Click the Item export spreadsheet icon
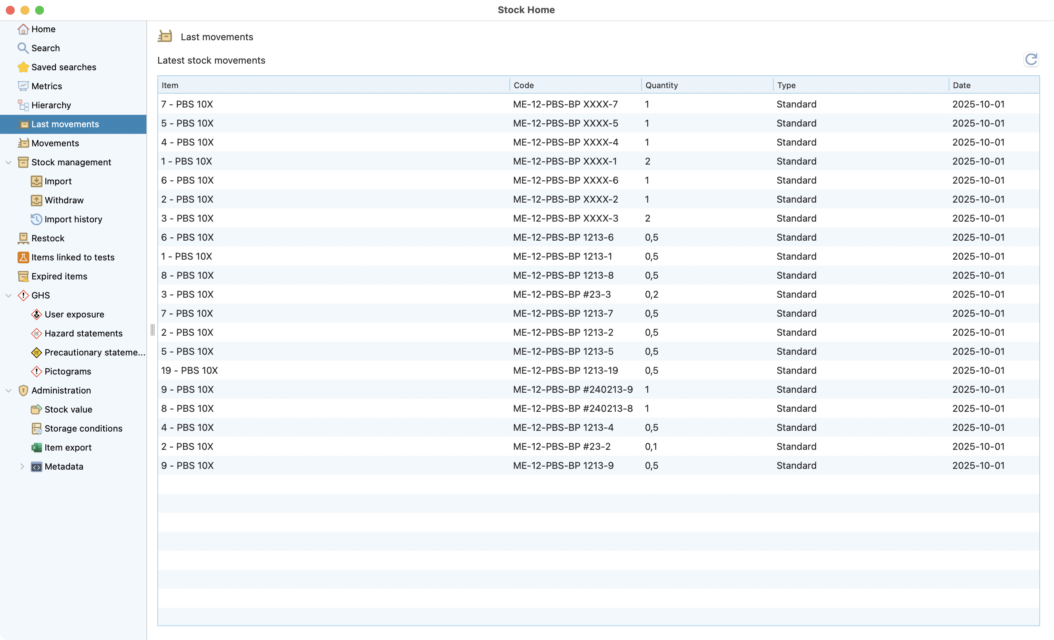The width and height of the screenshot is (1054, 640). [x=36, y=448]
